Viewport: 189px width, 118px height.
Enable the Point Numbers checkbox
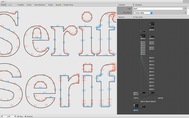tap(33, 5)
